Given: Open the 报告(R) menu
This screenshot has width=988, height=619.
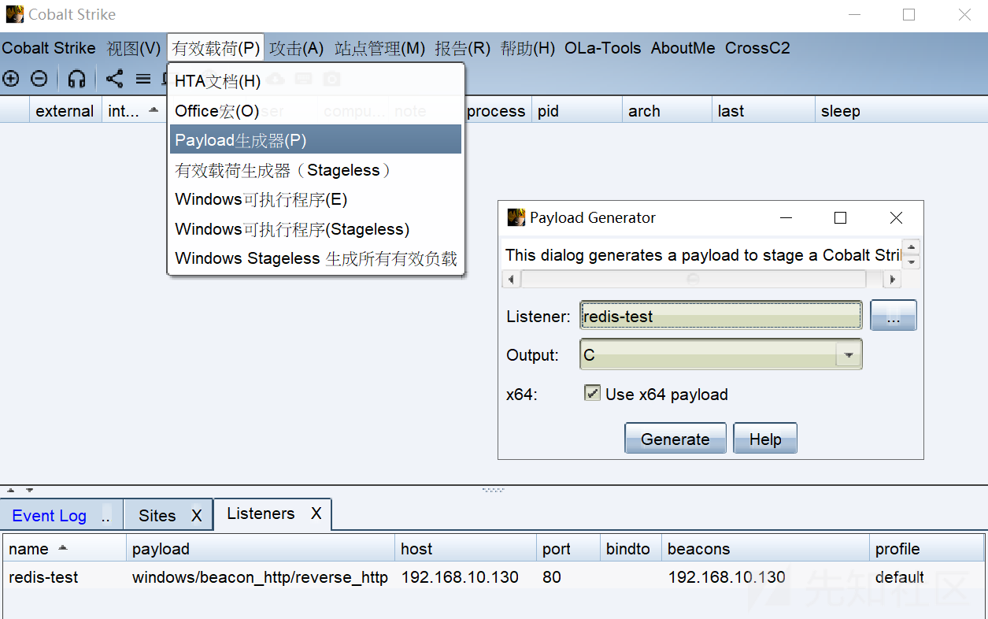Looking at the screenshot, I should [x=463, y=48].
